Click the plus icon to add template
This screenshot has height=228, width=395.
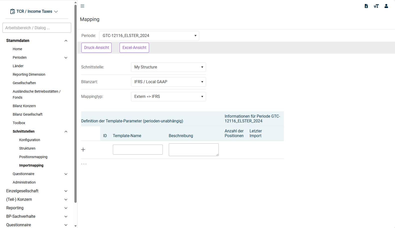(x=83, y=150)
